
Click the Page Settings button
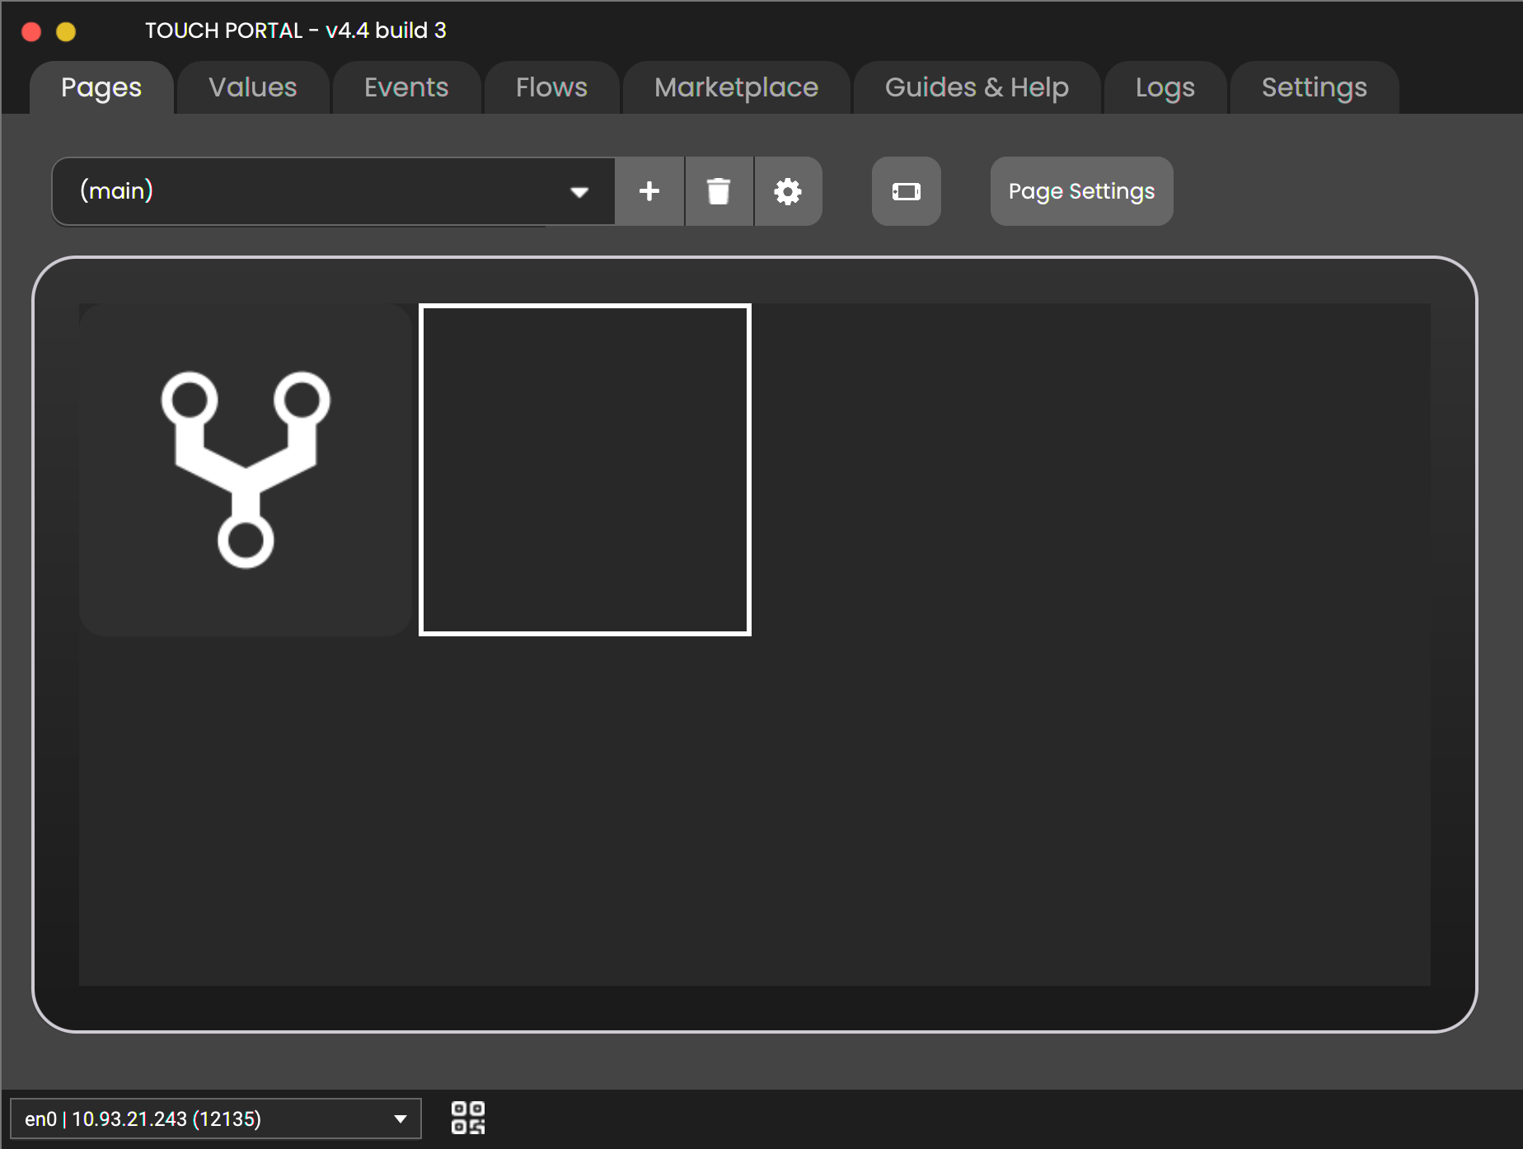pyautogui.click(x=1081, y=191)
